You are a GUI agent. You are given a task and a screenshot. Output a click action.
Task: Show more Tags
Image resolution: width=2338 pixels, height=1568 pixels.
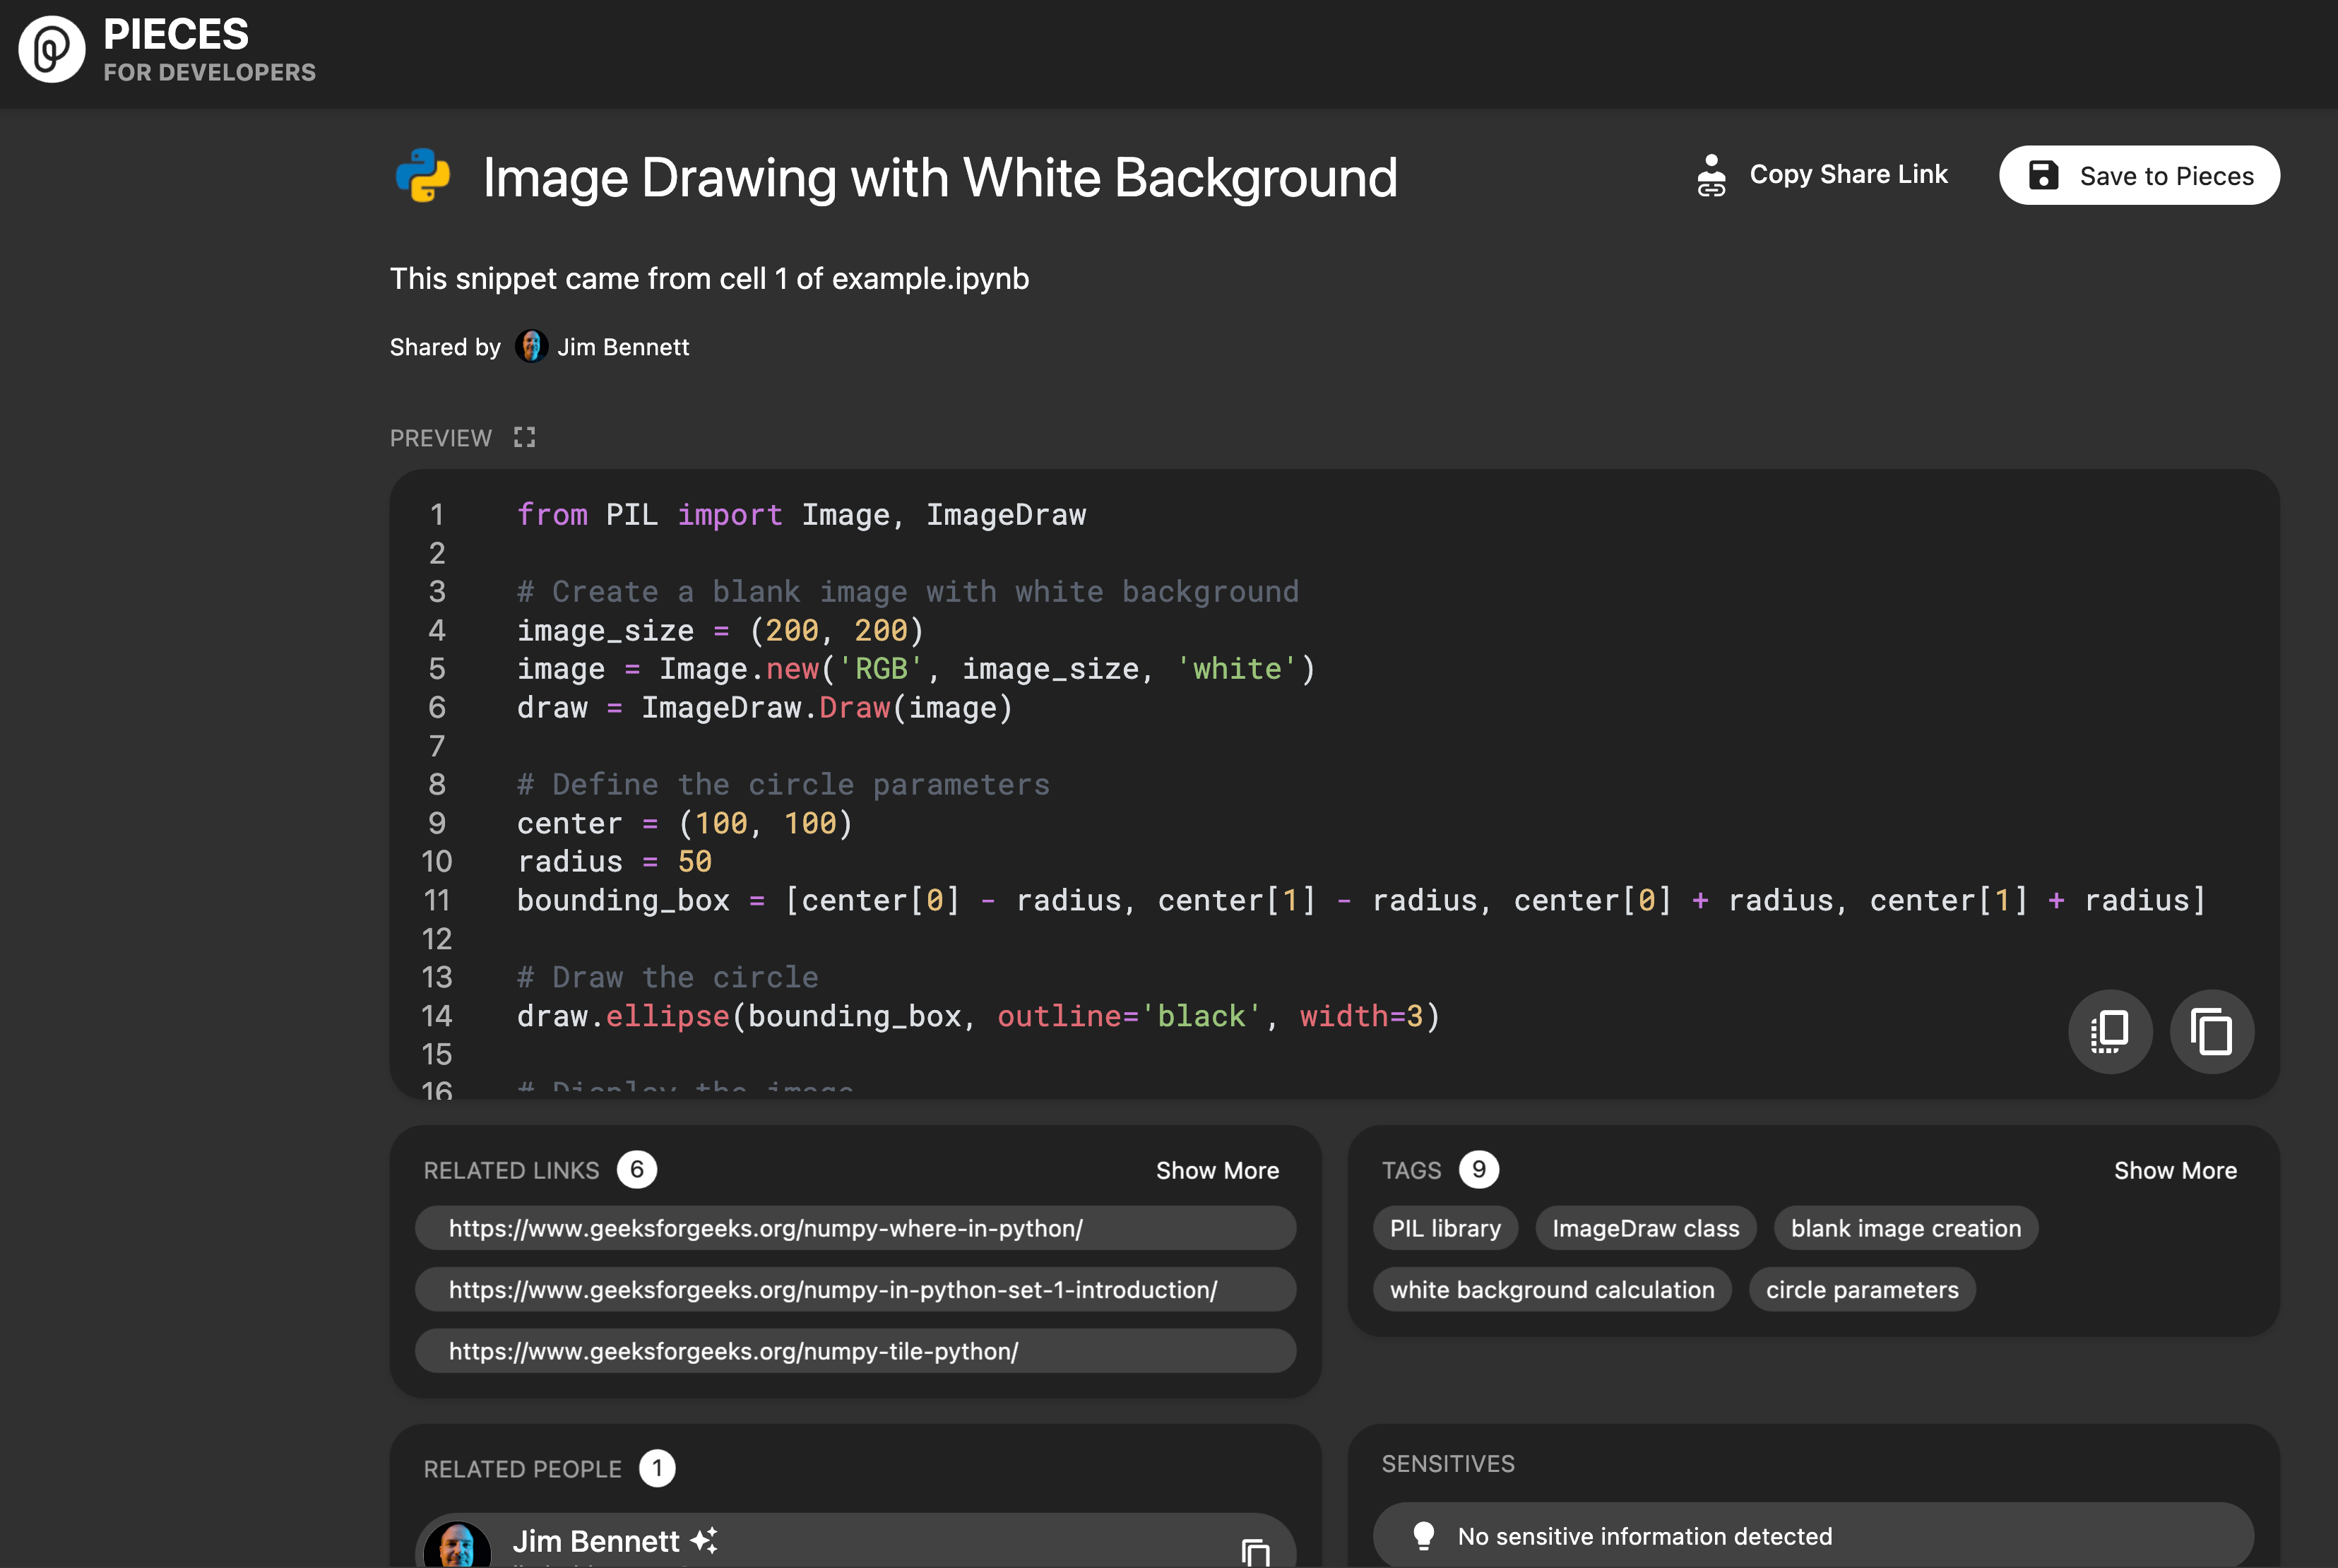click(2176, 1169)
